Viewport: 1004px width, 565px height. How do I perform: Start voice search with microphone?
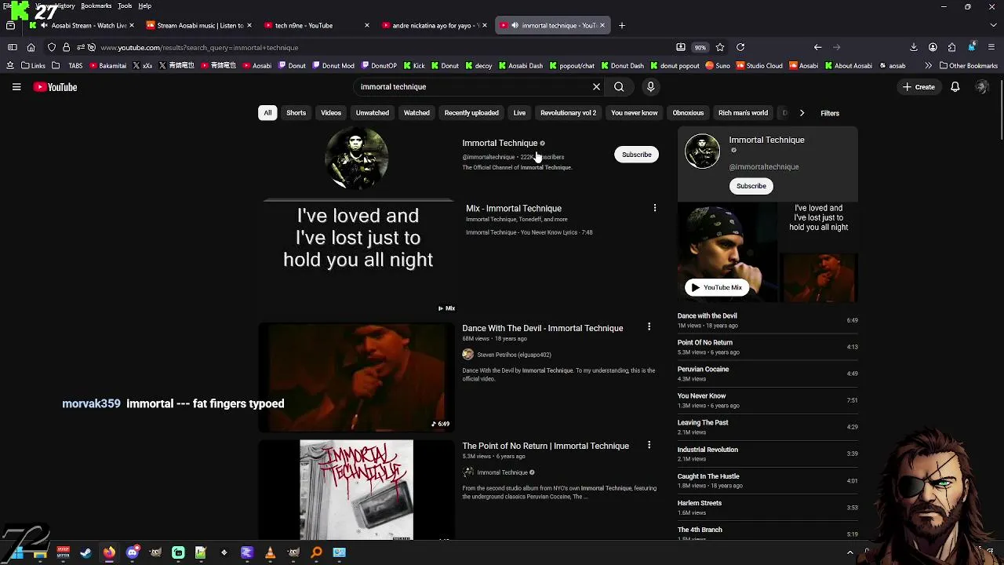(650, 87)
